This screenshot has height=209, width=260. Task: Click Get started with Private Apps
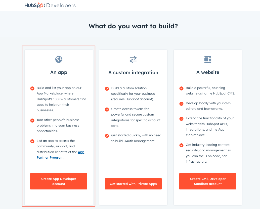[x=133, y=184]
